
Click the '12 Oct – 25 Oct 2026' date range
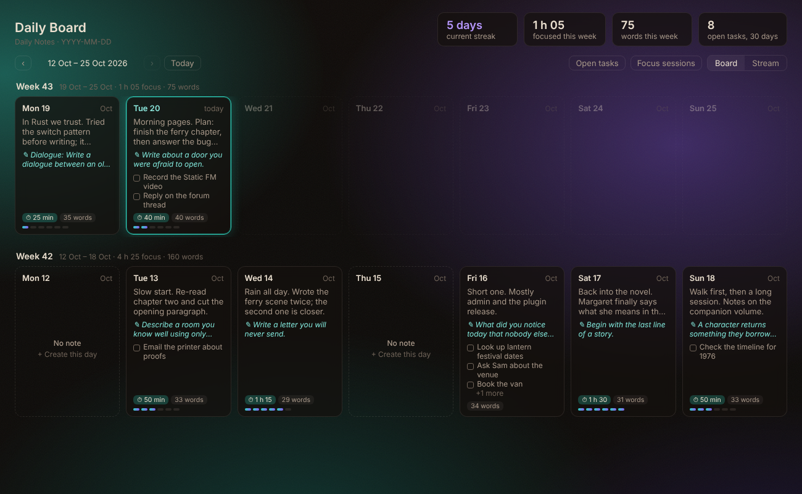(x=88, y=63)
